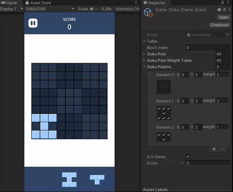The height and width of the screenshot is (192, 233).
Task: Toggle Maximize On Play button
Action: (127, 9)
